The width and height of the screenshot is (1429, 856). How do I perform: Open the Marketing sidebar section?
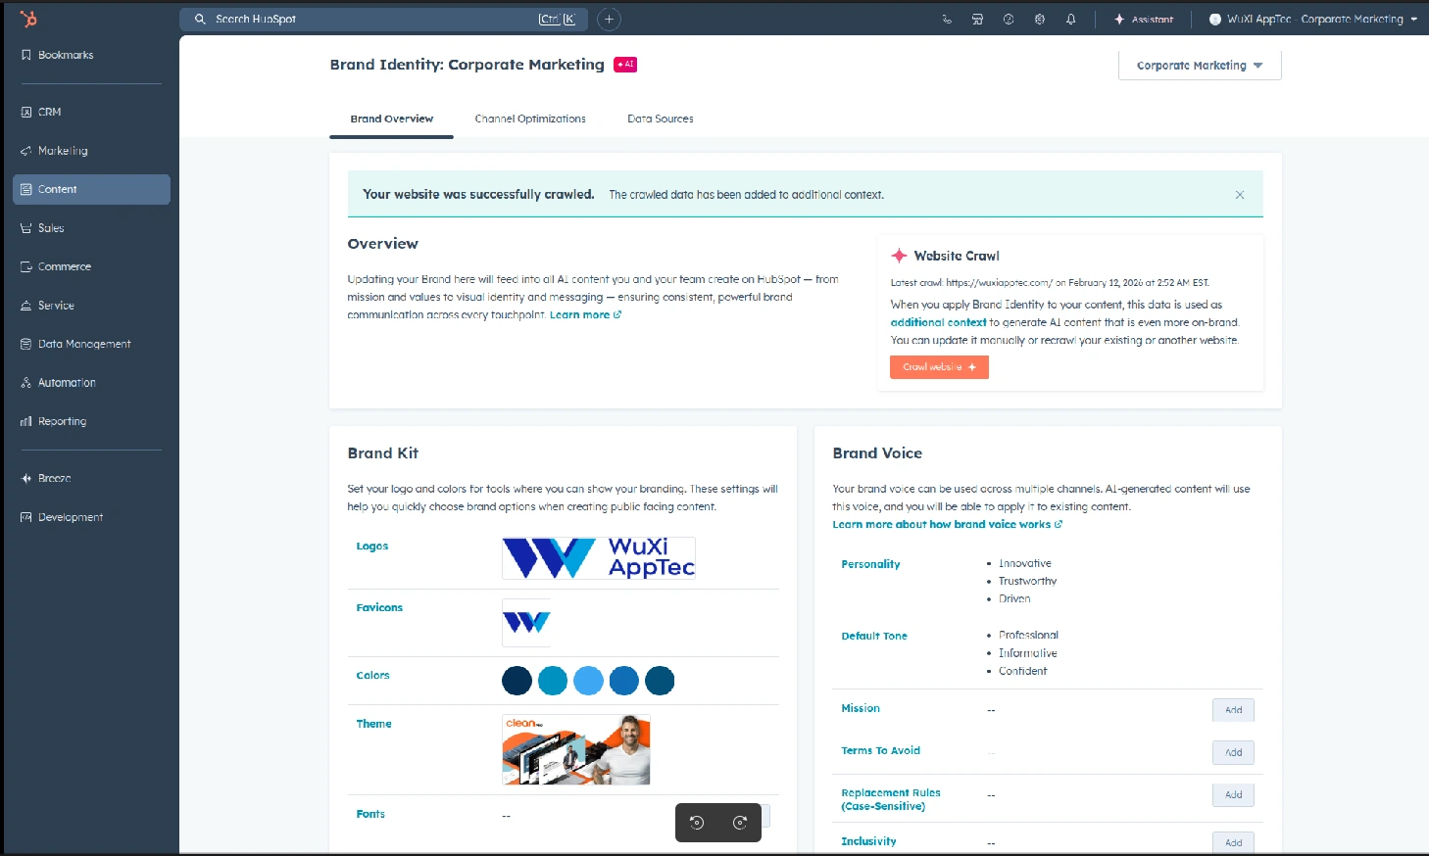pyautogui.click(x=91, y=151)
